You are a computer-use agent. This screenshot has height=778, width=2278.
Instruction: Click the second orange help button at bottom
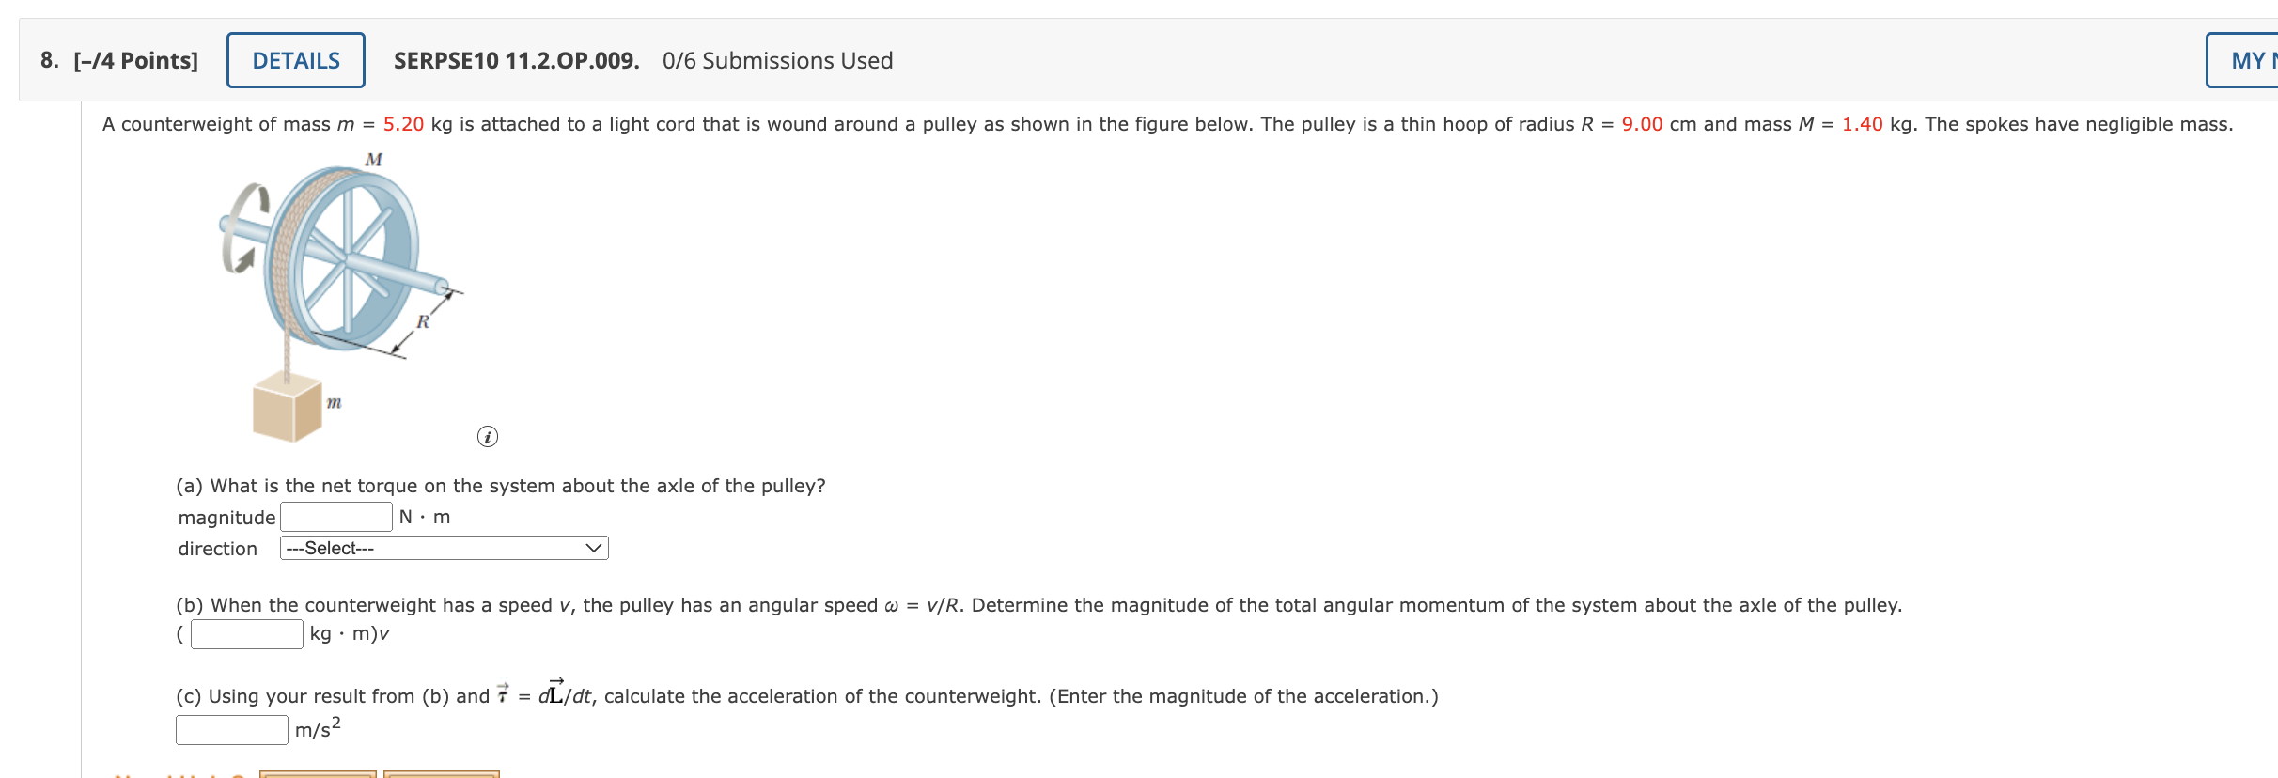coord(445,775)
